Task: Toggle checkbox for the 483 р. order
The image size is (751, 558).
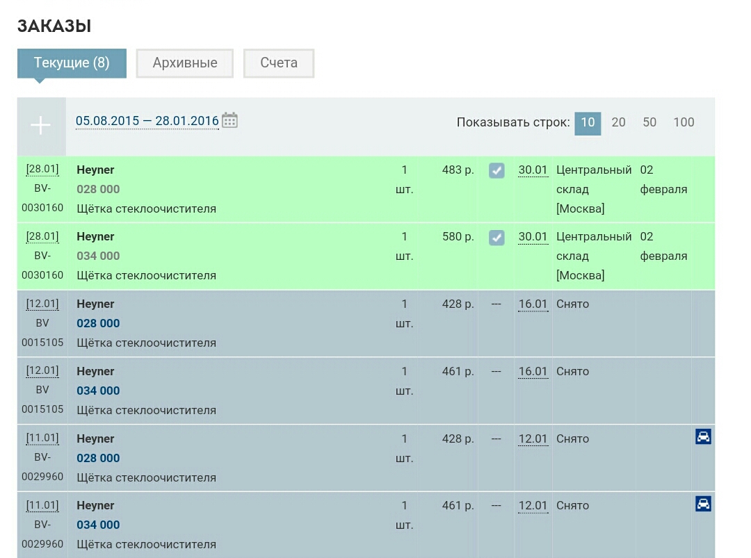Action: coord(496,170)
